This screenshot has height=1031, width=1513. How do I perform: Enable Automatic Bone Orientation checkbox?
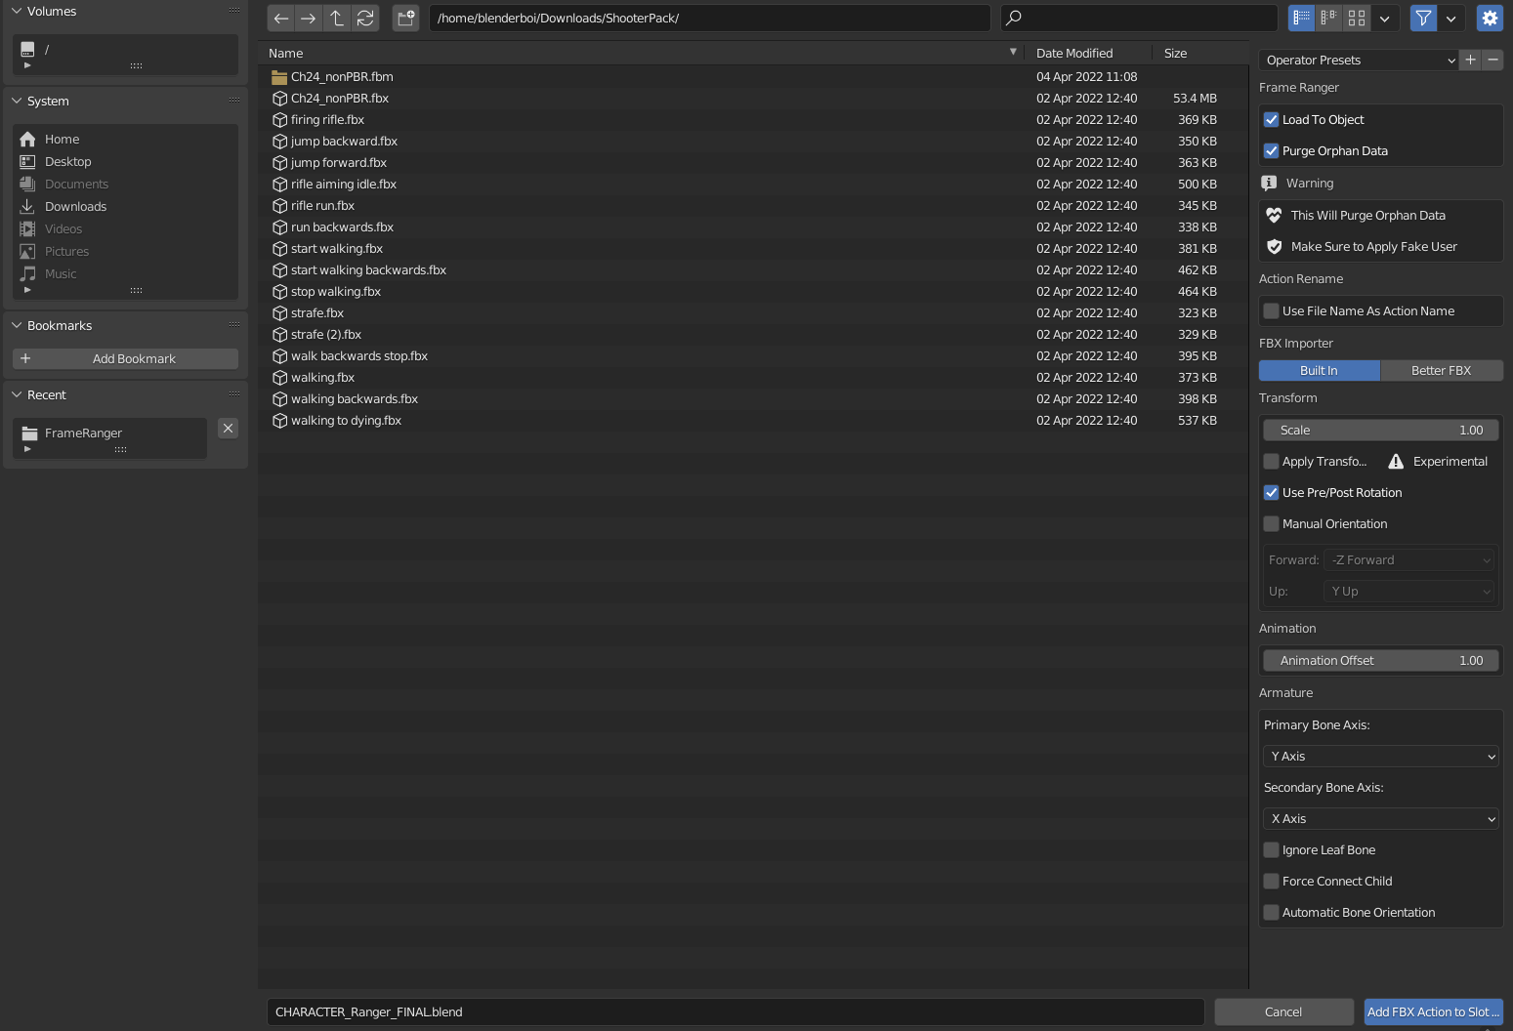coord(1272,913)
